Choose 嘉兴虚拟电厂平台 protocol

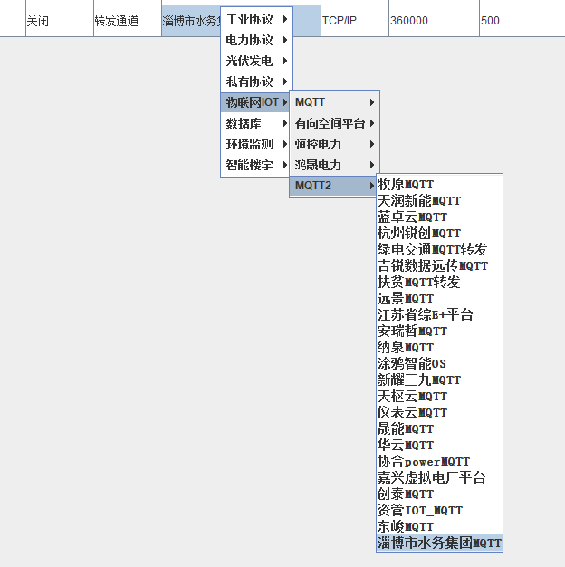439,477
